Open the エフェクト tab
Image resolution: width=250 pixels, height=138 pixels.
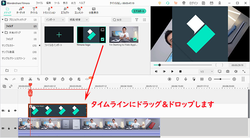tap(65, 11)
